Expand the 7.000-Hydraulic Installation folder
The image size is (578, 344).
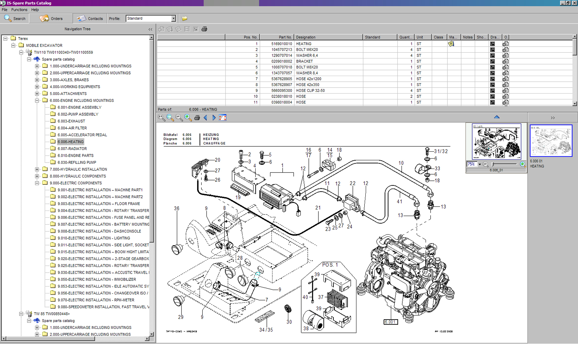(37, 169)
